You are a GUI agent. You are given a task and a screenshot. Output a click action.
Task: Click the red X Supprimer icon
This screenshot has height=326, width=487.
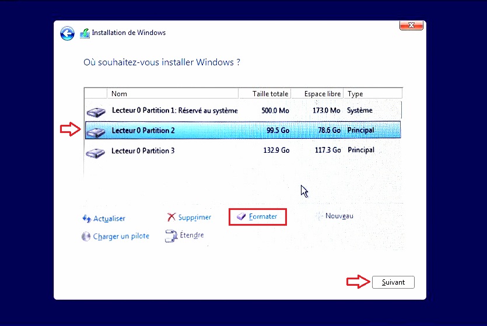point(171,217)
